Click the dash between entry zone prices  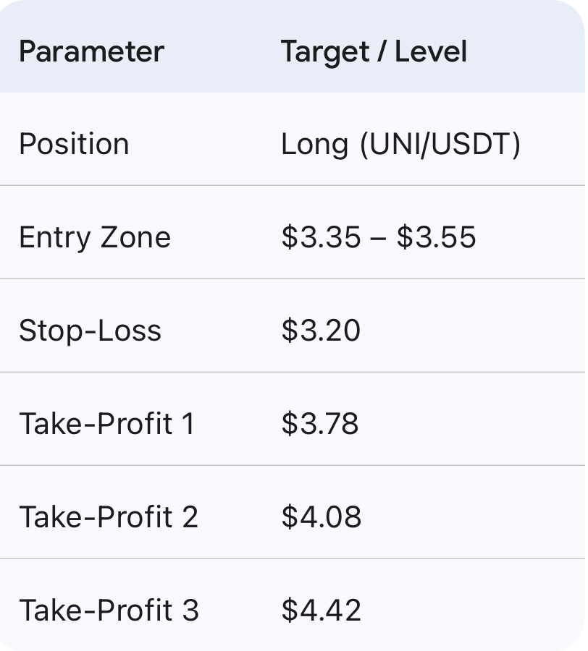[x=378, y=238]
